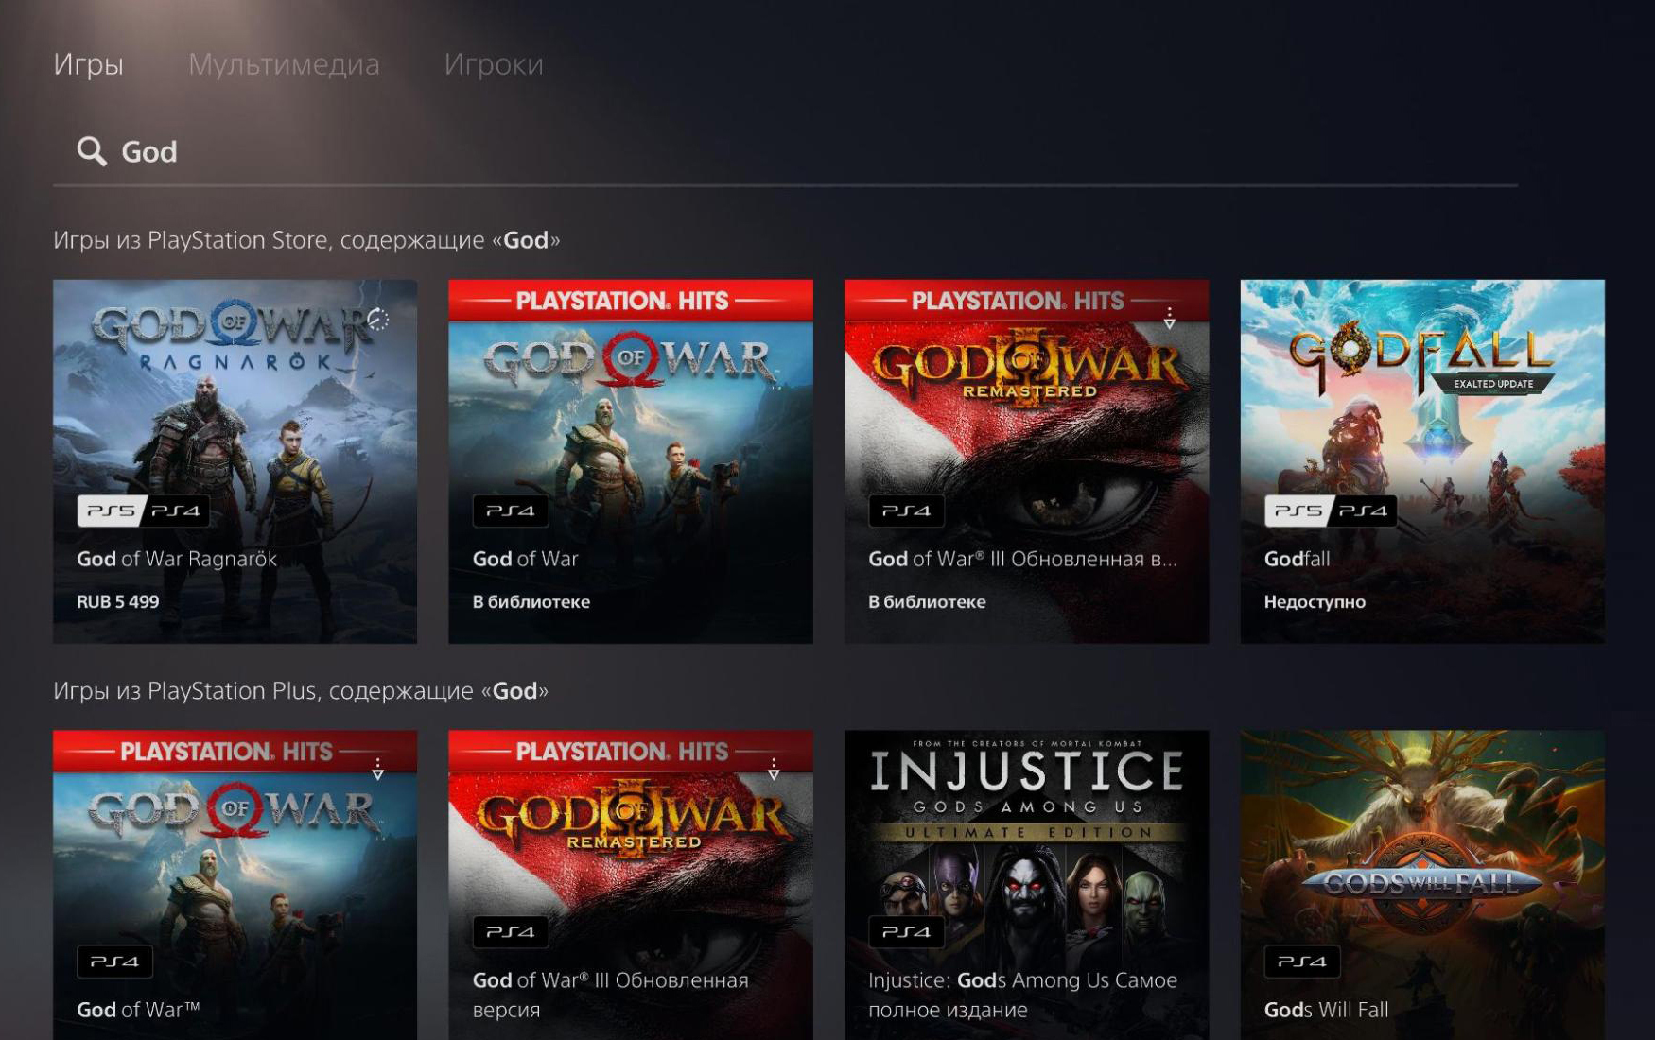Click PS4 badge on Plus row God of War III

point(511,932)
